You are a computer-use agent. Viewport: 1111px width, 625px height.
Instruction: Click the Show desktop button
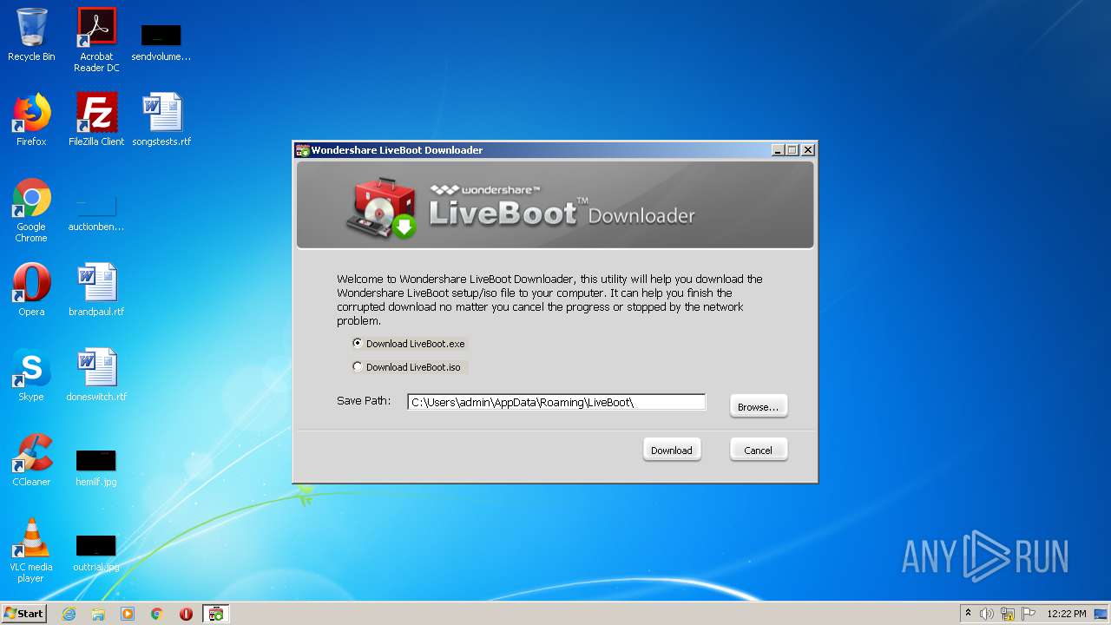[1102, 614]
